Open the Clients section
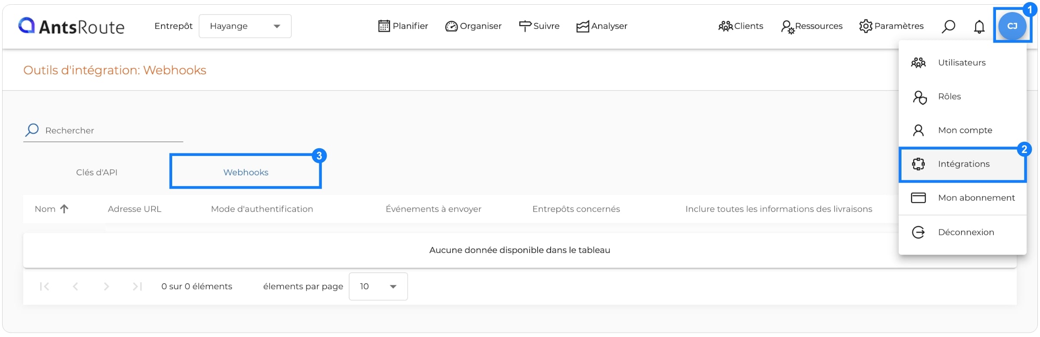Image resolution: width=1040 pixels, height=337 pixels. 741,26
